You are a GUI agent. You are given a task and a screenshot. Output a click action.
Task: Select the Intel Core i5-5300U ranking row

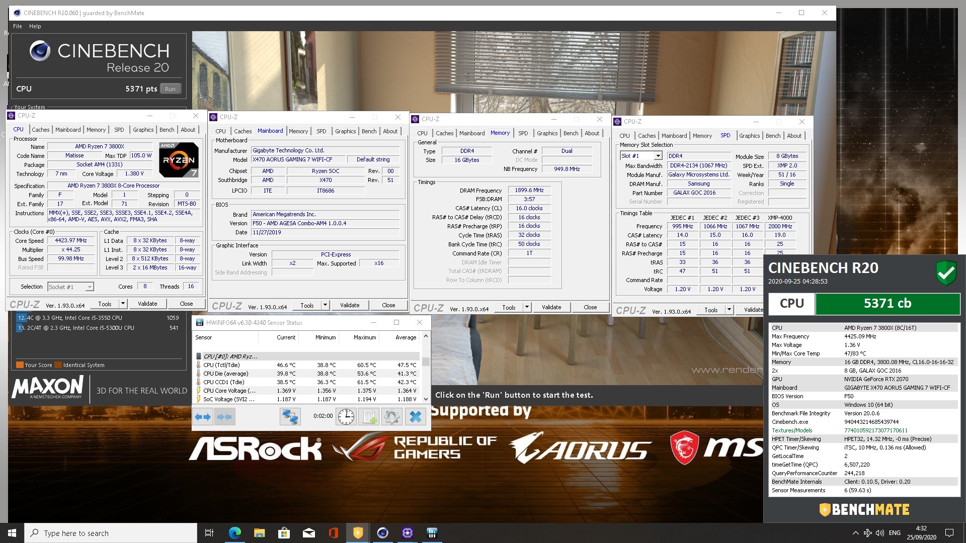(99, 328)
